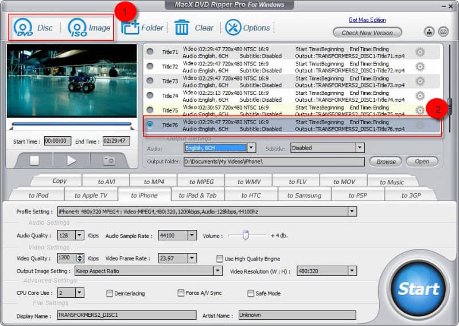
Task: Open settings gear for Title71
Action: [420, 52]
